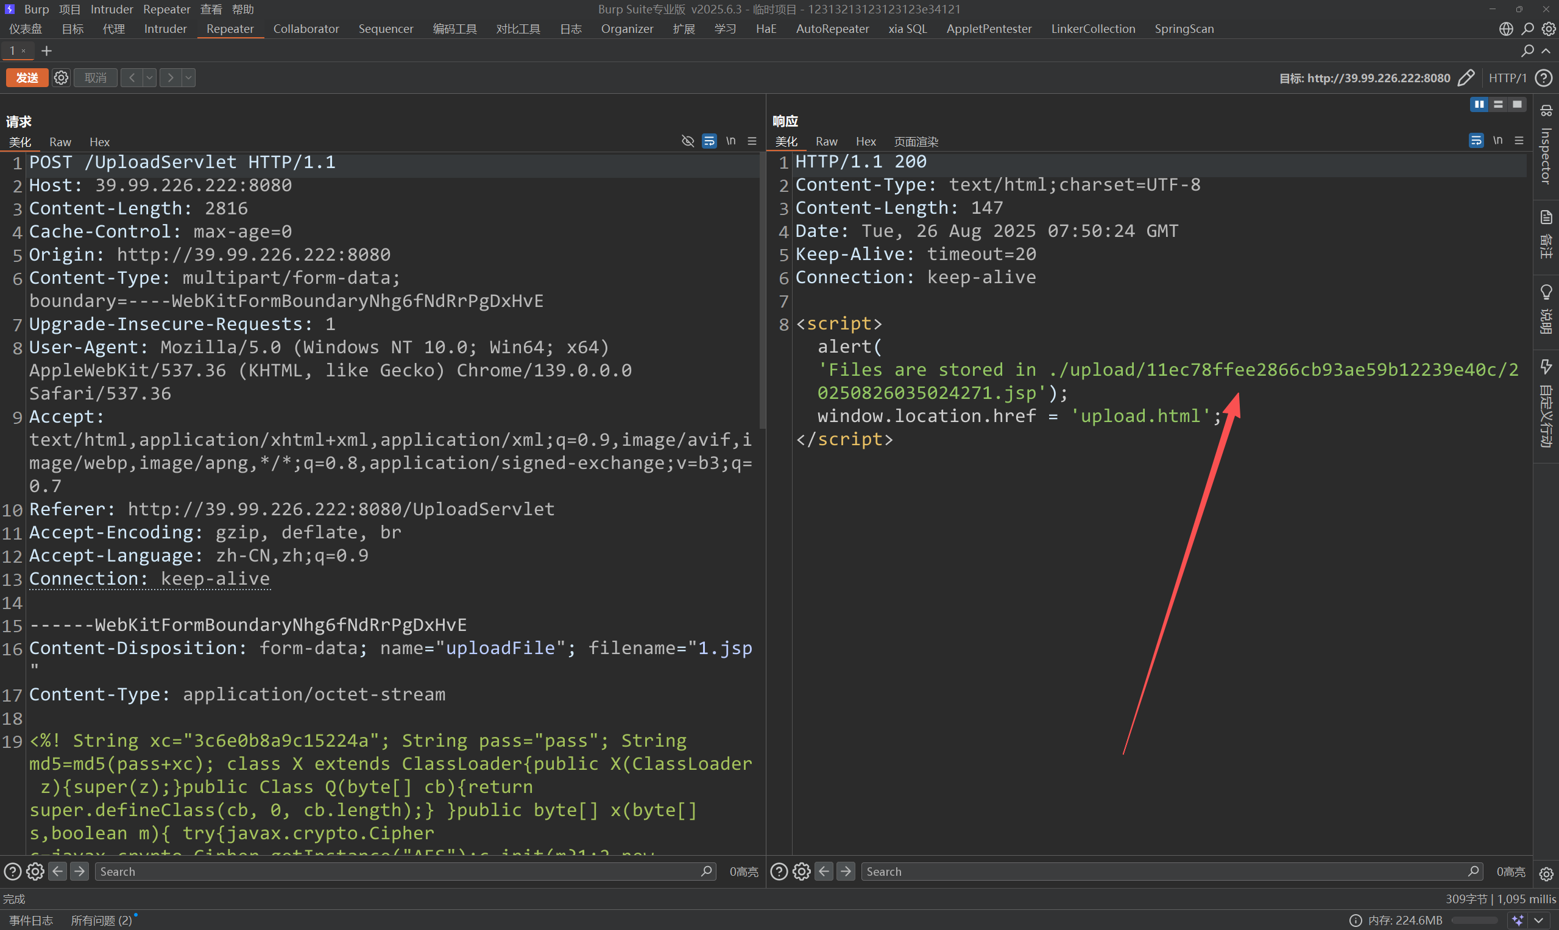Expand the history forward dropdown arrow
The height and width of the screenshot is (930, 1559).
click(x=188, y=78)
